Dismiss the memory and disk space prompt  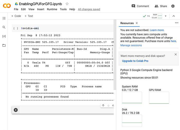(176, 54)
